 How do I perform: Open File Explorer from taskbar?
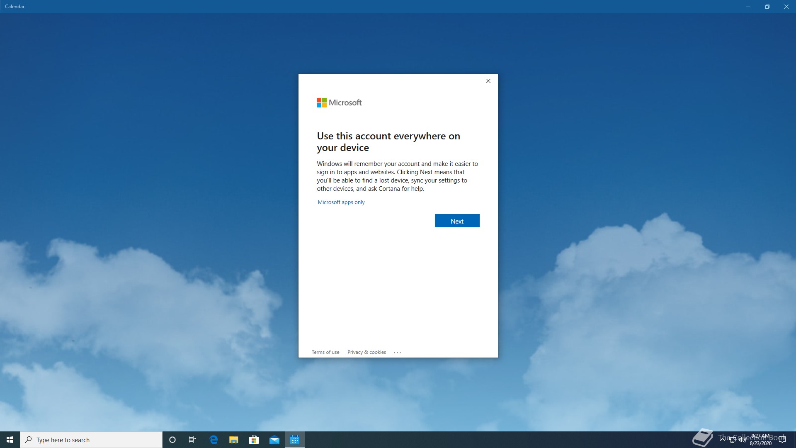pyautogui.click(x=234, y=440)
